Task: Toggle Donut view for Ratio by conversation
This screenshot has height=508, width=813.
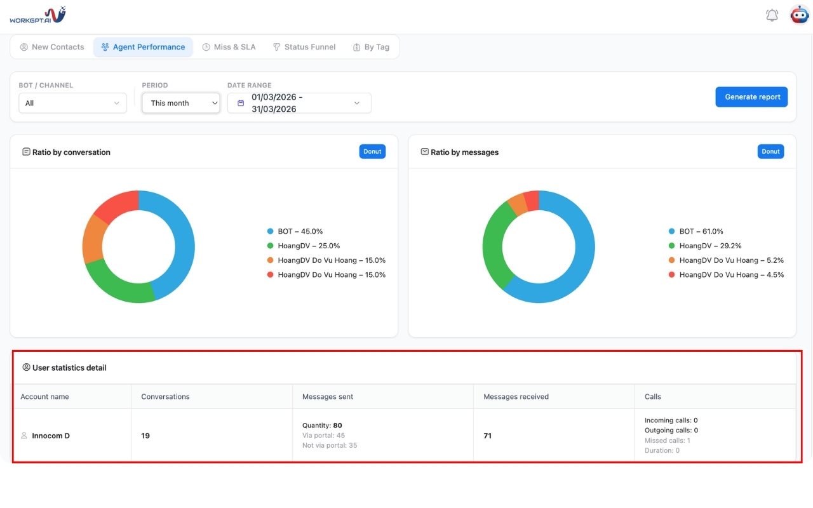Action: [x=372, y=151]
